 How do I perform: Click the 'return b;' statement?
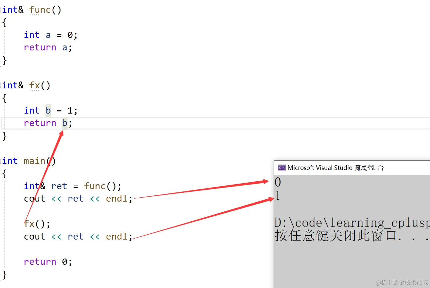point(48,123)
